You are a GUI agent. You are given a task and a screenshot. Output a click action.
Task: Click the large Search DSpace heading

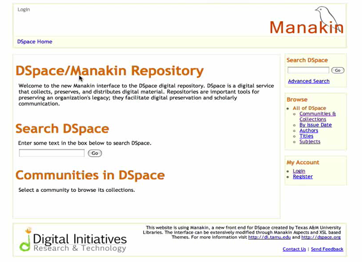pos(62,128)
